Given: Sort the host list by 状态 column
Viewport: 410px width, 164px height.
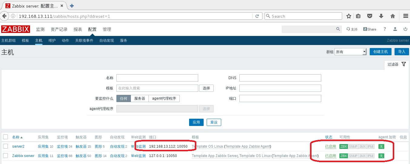Looking at the screenshot, I should pyautogui.click(x=328, y=137).
